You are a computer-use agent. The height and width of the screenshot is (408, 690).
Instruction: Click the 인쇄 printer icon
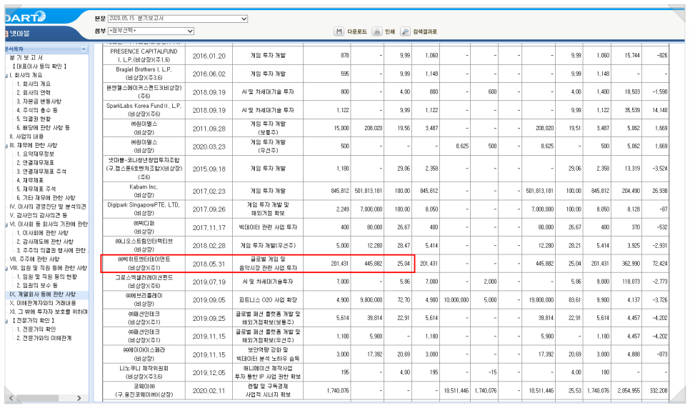coord(377,31)
